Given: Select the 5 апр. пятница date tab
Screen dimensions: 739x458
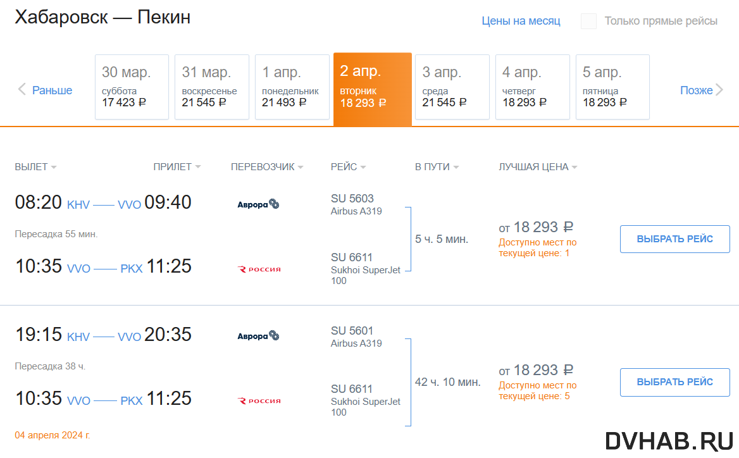Looking at the screenshot, I should [x=612, y=87].
